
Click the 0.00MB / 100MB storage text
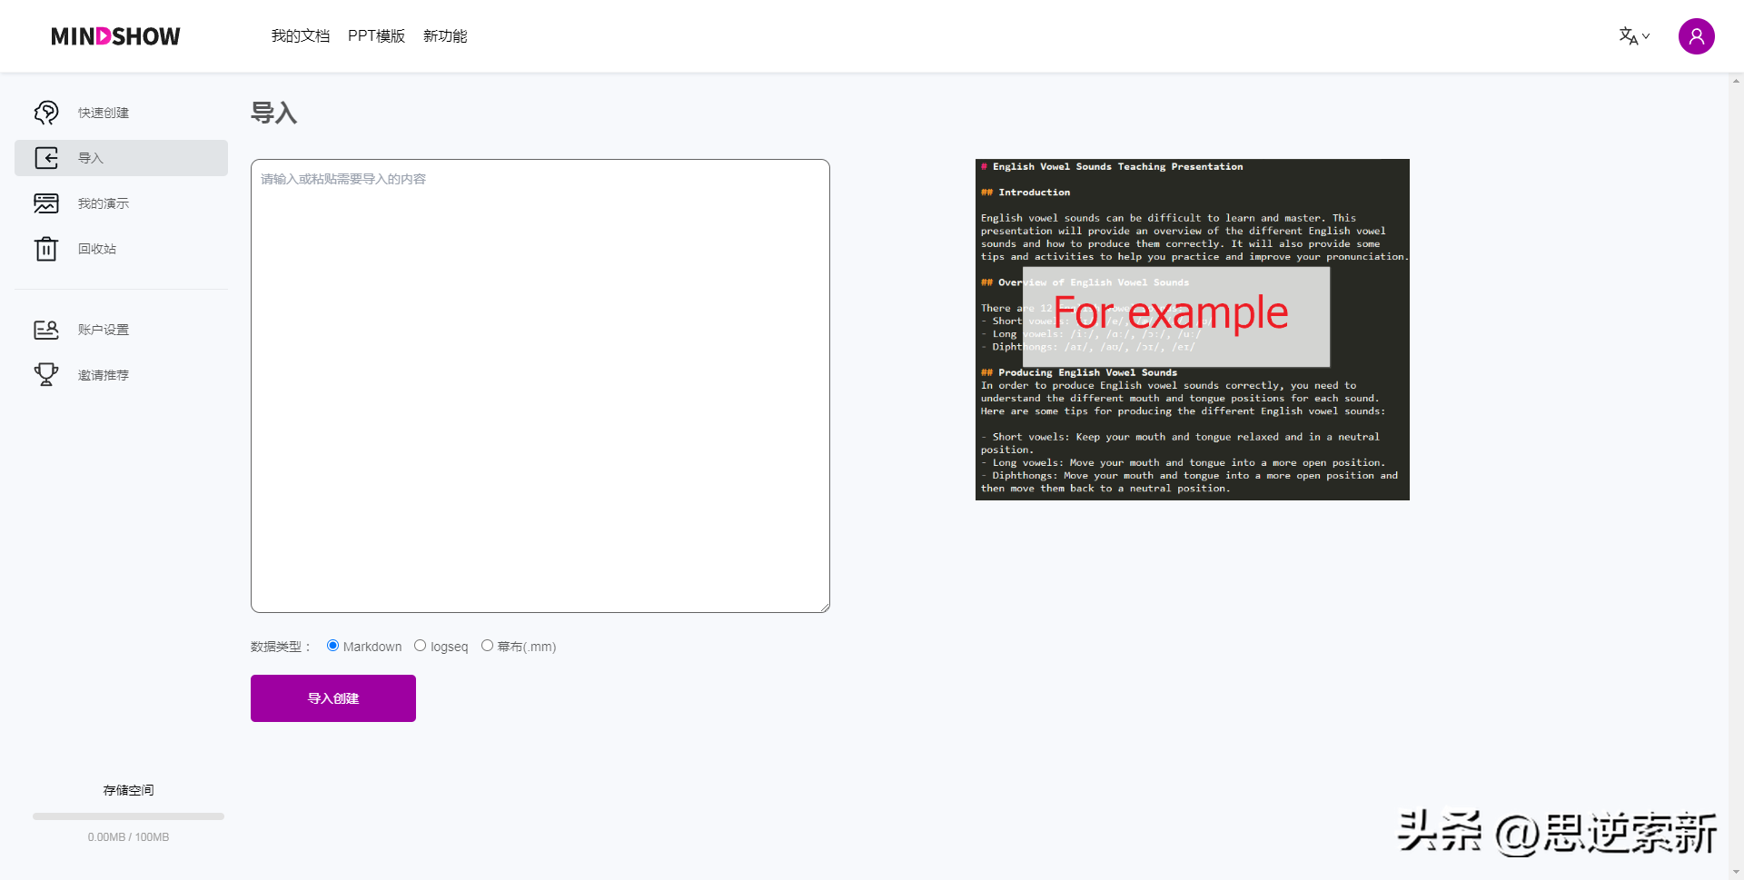128,837
